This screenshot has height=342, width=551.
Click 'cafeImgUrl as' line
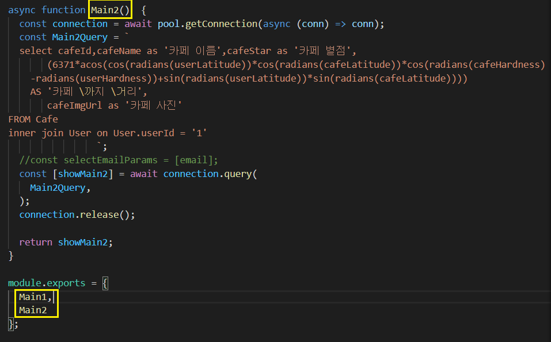(x=83, y=105)
